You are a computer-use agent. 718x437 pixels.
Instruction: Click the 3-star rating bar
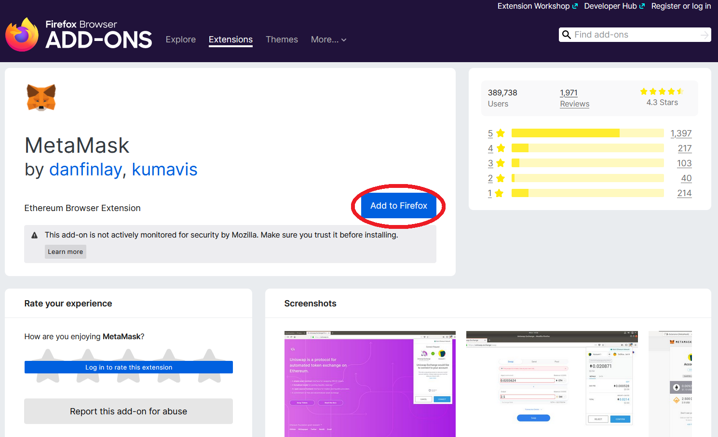click(588, 163)
